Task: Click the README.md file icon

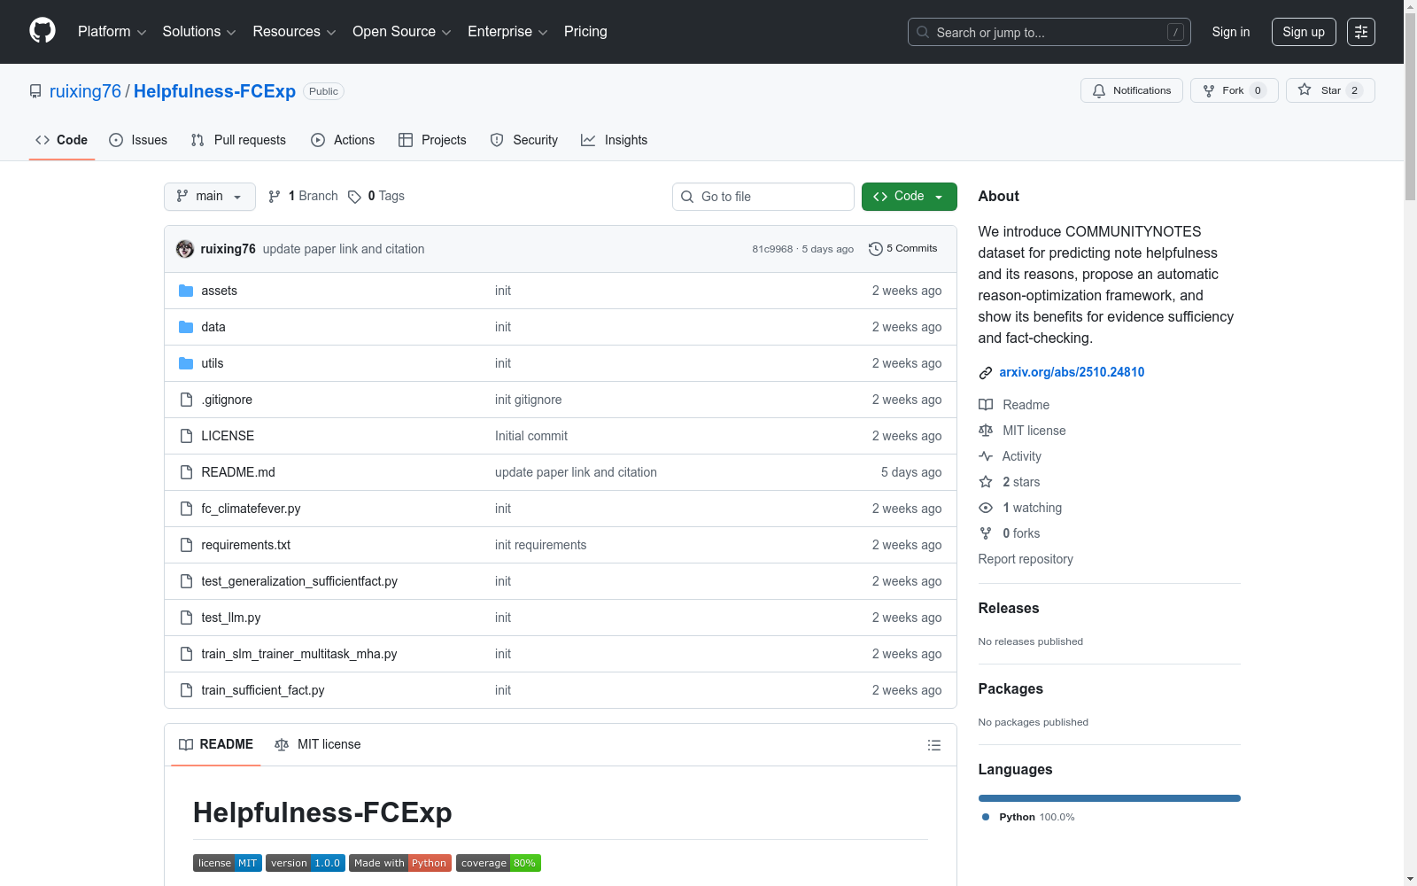Action: click(x=186, y=472)
